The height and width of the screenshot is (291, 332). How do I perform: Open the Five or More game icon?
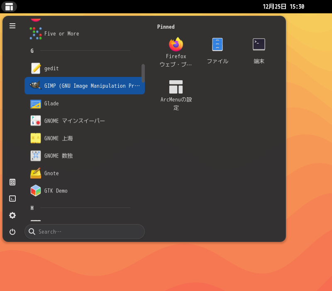coord(36,34)
